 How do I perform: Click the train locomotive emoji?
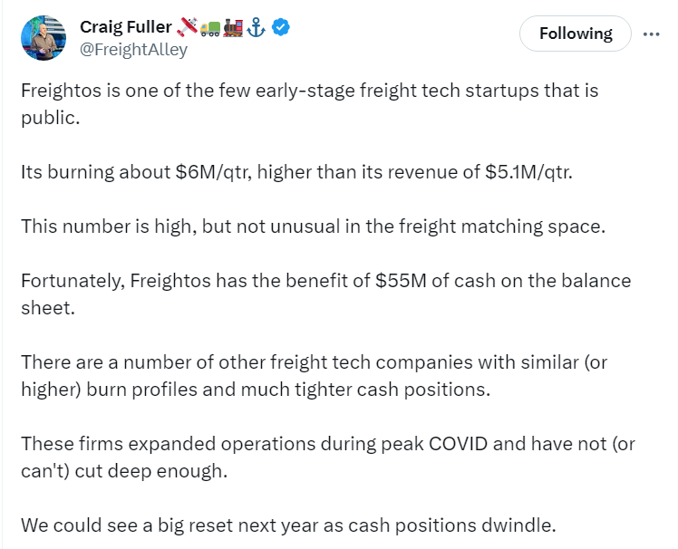233,28
